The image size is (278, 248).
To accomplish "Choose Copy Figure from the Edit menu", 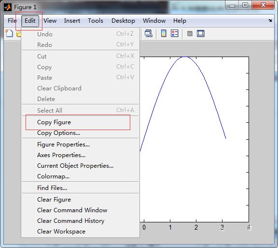I will (80, 122).
